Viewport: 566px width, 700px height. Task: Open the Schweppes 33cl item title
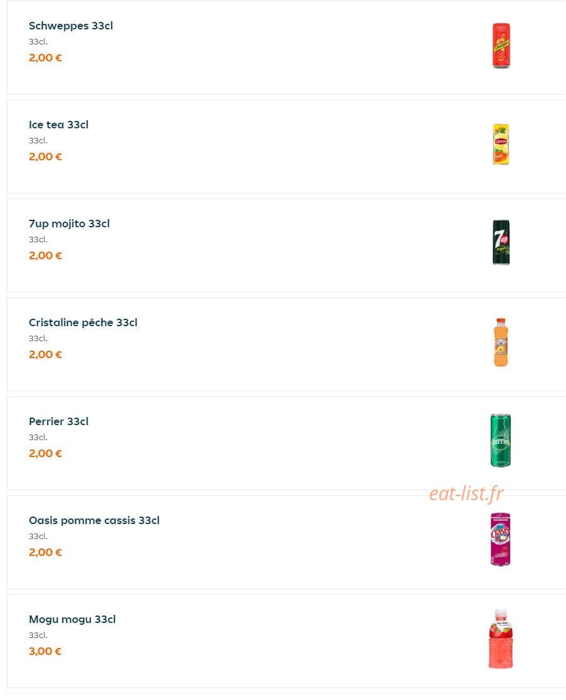[x=71, y=26]
